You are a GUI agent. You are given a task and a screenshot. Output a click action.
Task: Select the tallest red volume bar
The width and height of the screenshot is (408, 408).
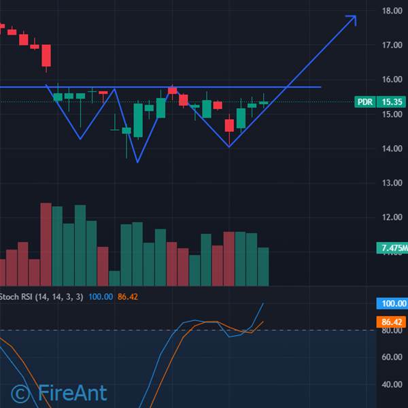[x=46, y=245]
